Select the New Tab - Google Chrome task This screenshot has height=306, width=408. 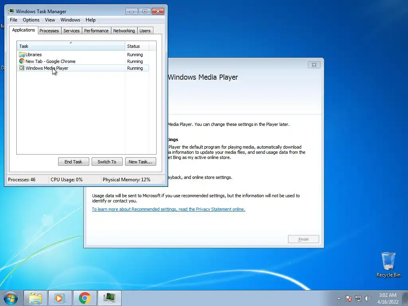[x=83, y=61]
